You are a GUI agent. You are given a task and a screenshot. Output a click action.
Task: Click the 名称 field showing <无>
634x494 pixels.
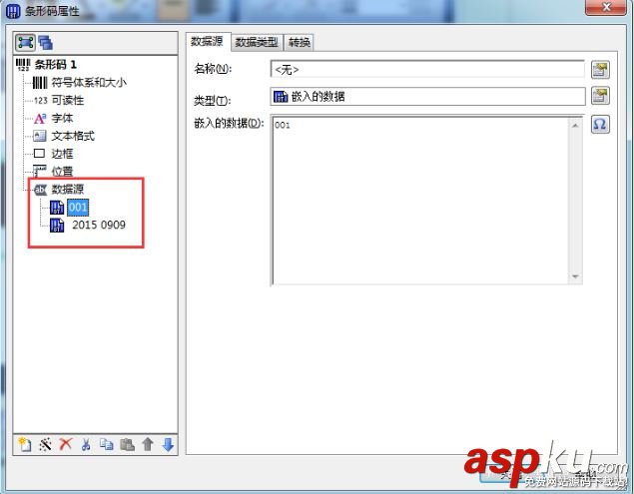pyautogui.click(x=427, y=69)
